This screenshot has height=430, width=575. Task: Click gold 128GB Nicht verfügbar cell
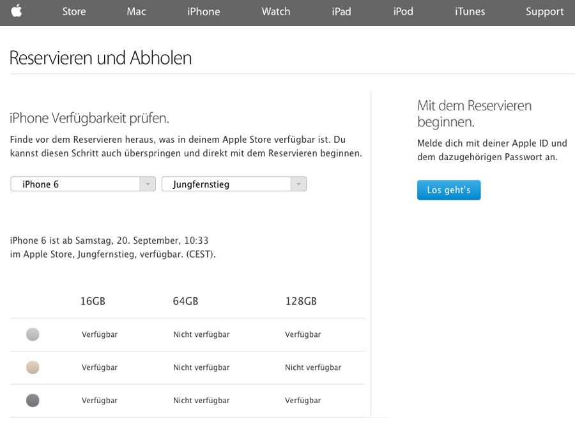(313, 367)
